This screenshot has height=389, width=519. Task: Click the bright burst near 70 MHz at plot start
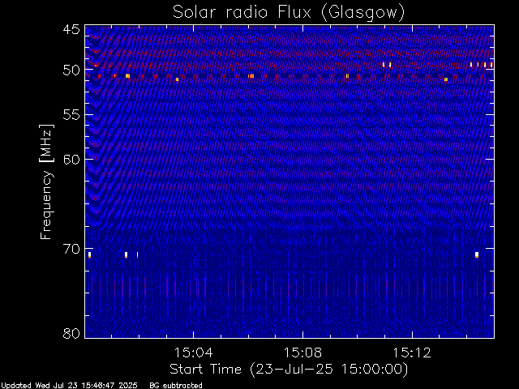(90, 254)
